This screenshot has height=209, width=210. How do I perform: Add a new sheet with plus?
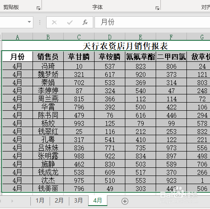click(125, 201)
